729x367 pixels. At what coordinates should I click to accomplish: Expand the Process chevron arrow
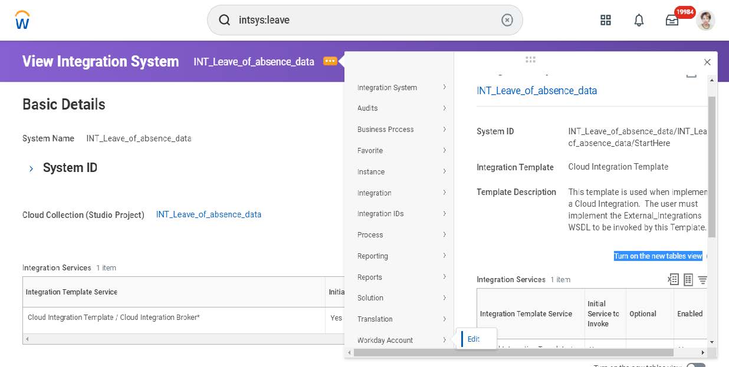pyautogui.click(x=444, y=234)
